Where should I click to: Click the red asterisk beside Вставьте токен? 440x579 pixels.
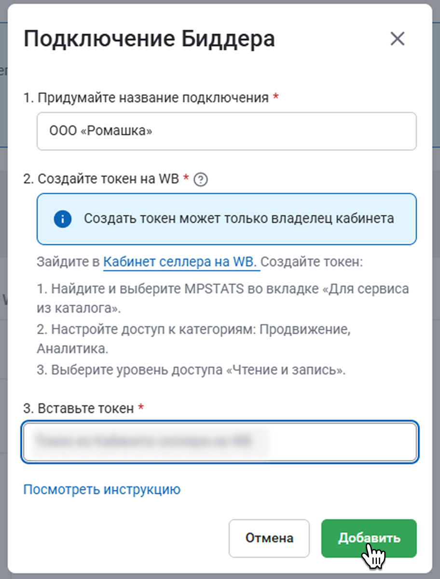coord(141,408)
